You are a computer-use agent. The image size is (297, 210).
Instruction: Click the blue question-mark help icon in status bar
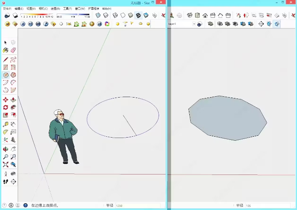25,205
